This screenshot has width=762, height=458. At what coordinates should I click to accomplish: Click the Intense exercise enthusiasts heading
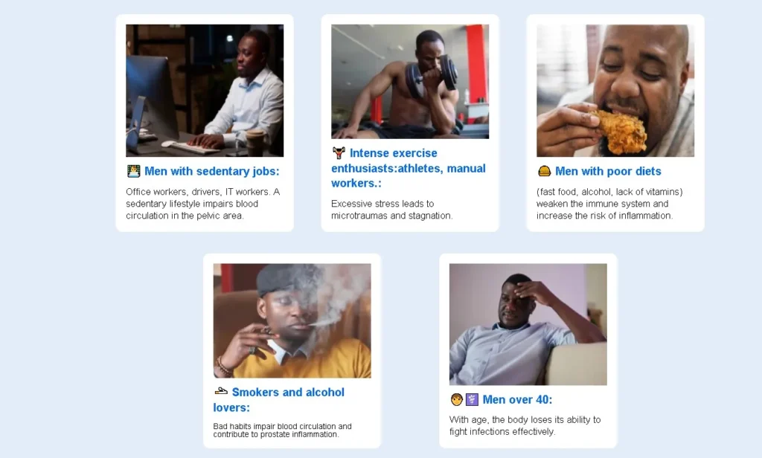coord(409,168)
